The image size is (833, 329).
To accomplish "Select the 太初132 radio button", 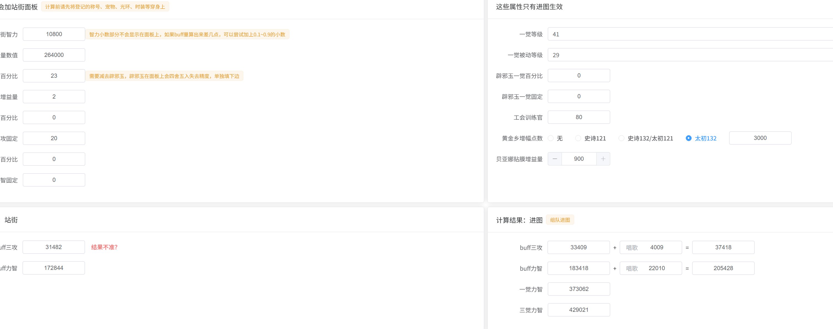I will 689,138.
